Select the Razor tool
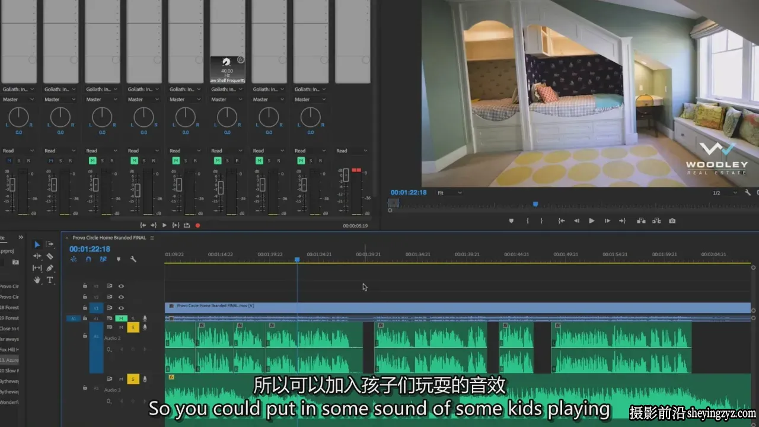 [x=50, y=256]
